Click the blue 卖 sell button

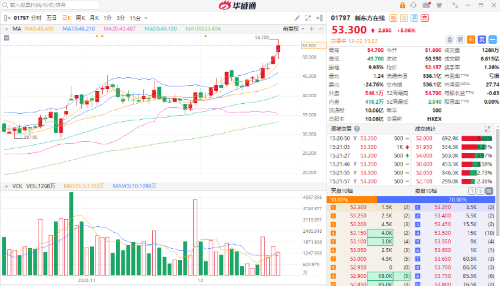point(481,39)
